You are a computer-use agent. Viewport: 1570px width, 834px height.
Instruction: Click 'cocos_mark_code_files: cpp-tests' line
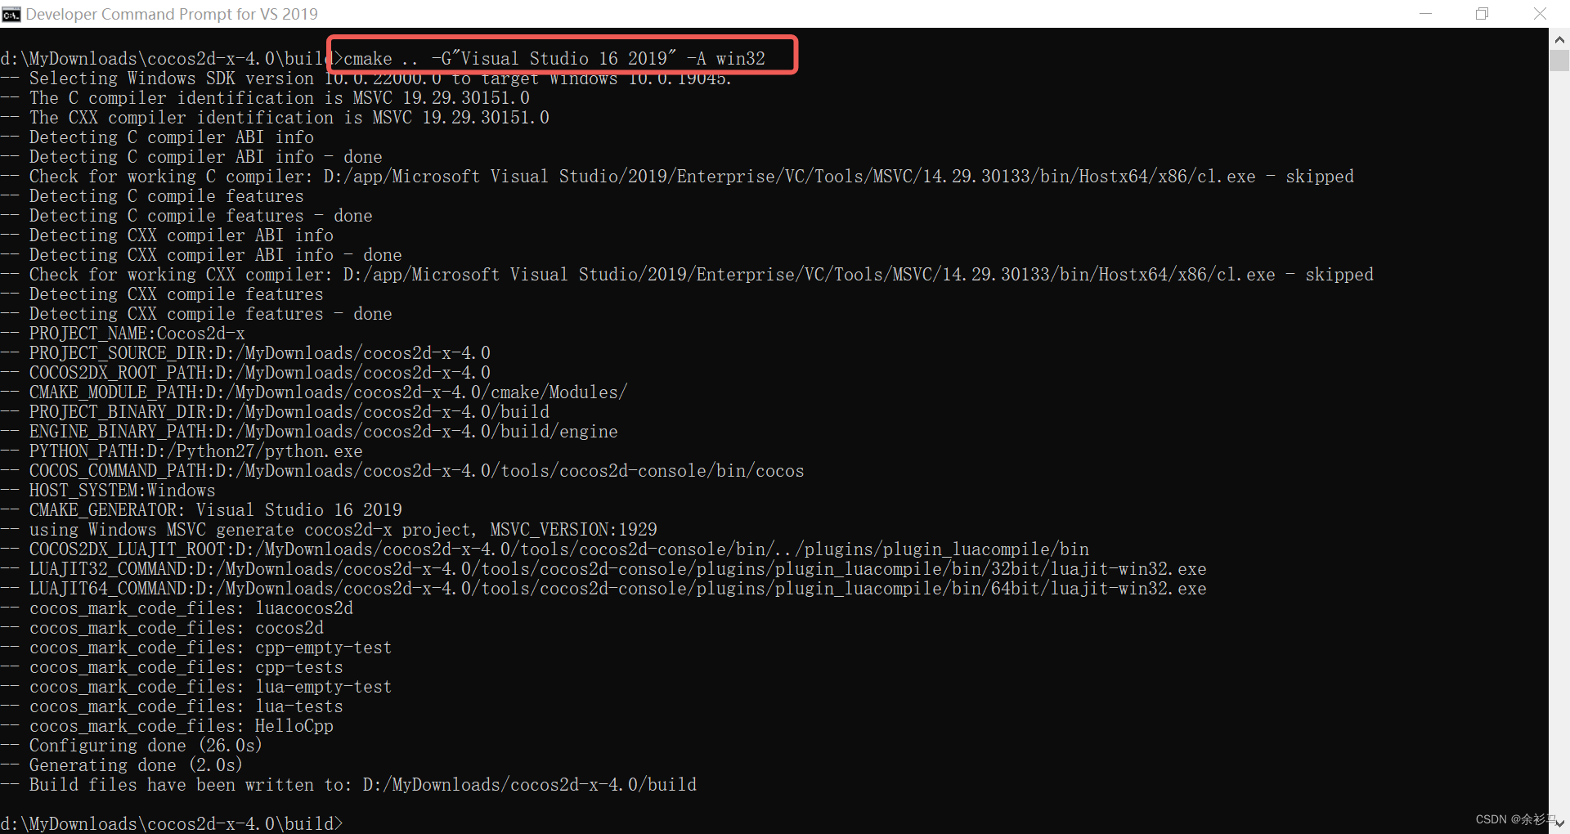(172, 667)
